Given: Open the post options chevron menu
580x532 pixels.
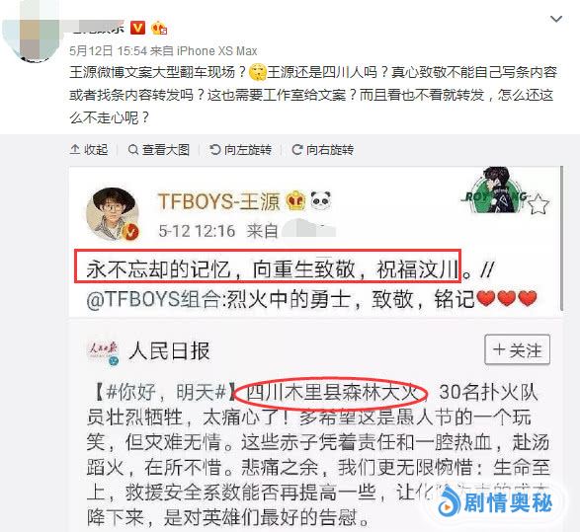Looking at the screenshot, I should [x=556, y=19].
